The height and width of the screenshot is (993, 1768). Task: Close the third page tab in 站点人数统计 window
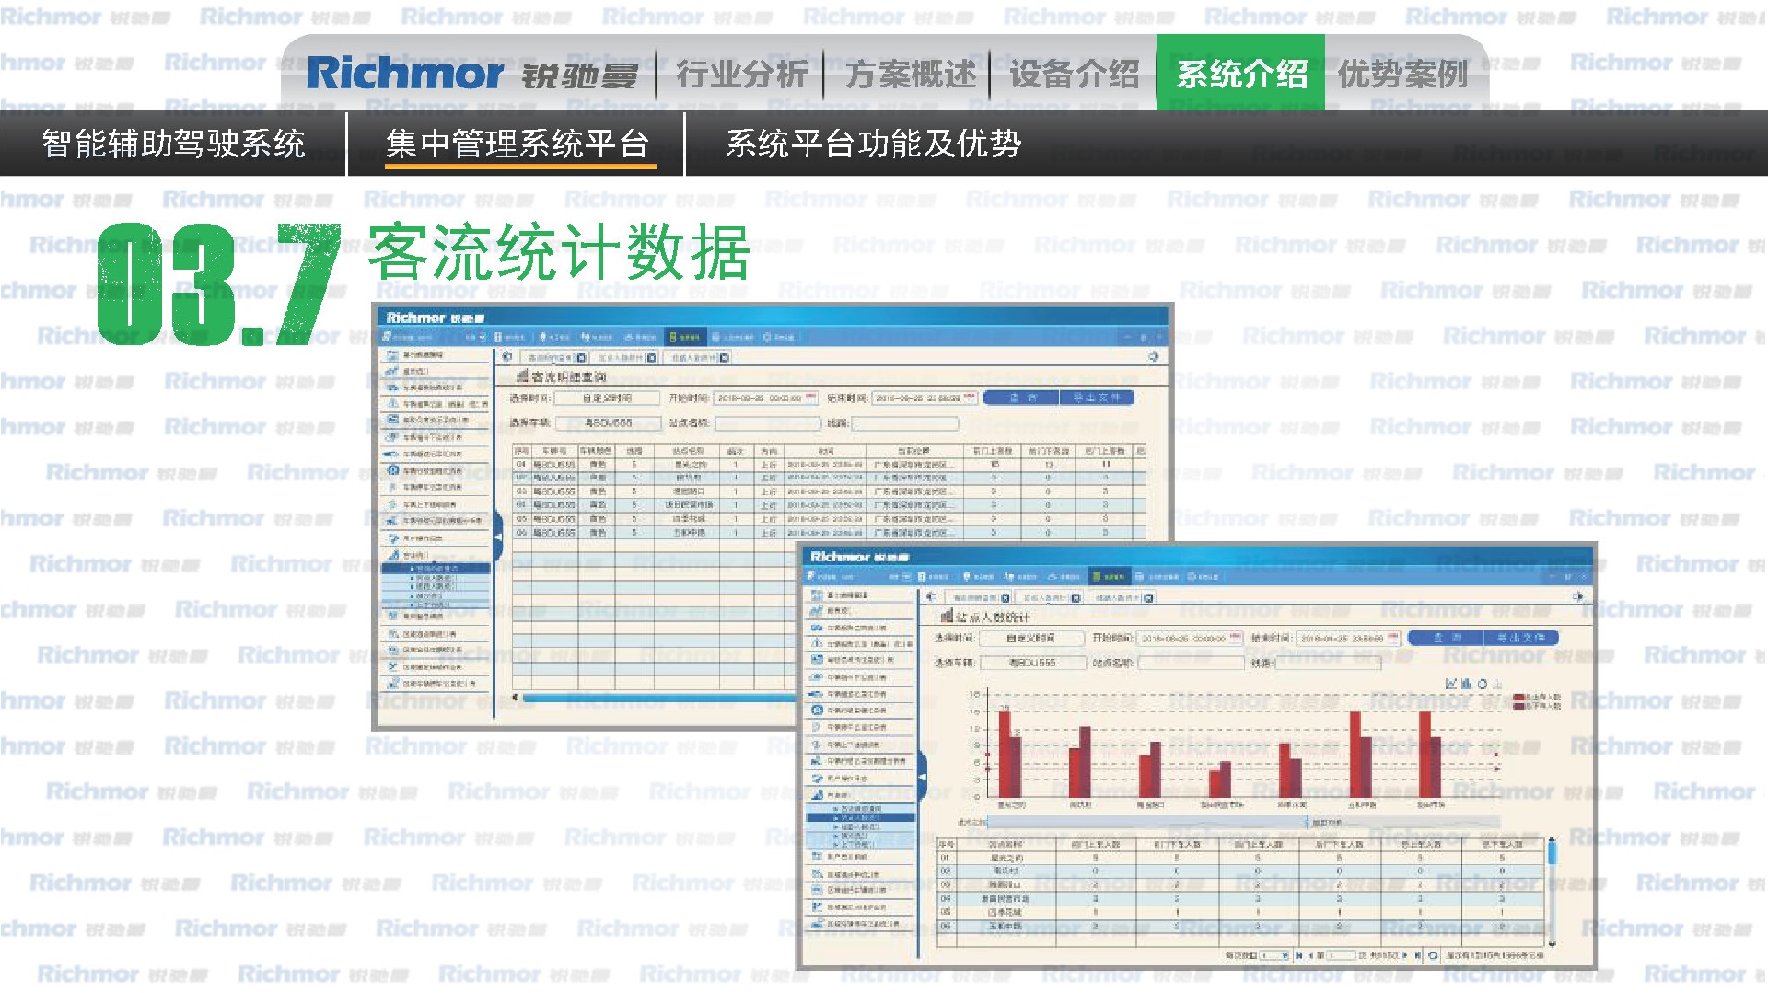click(1148, 597)
